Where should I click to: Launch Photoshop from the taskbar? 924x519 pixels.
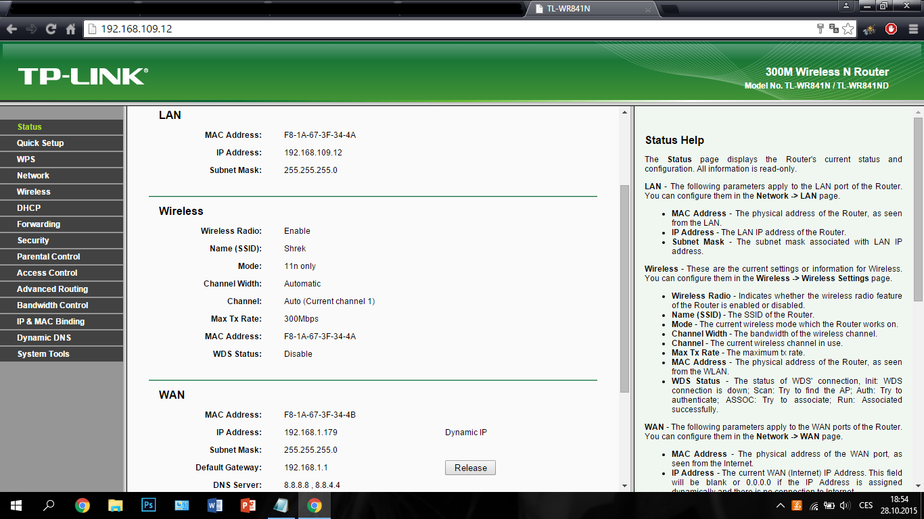pyautogui.click(x=149, y=505)
